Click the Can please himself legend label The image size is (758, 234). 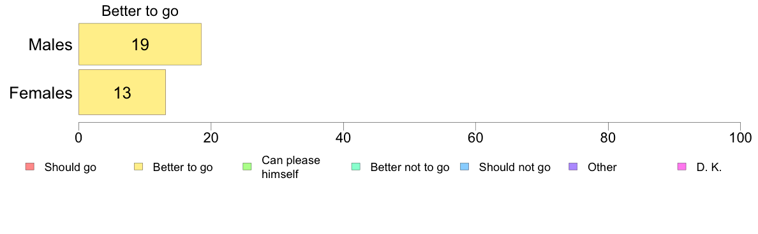pyautogui.click(x=290, y=167)
